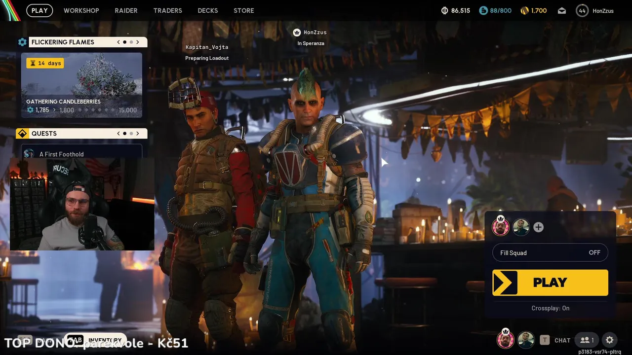Go to the TRADERS tab
The image size is (632, 355).
point(167,10)
